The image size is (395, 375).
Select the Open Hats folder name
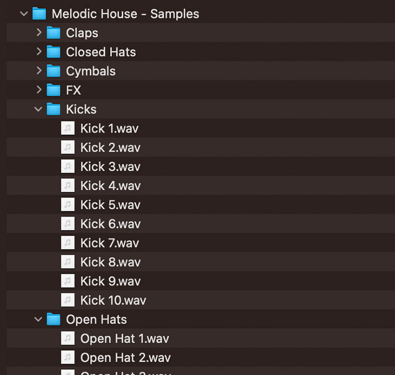pyautogui.click(x=96, y=319)
